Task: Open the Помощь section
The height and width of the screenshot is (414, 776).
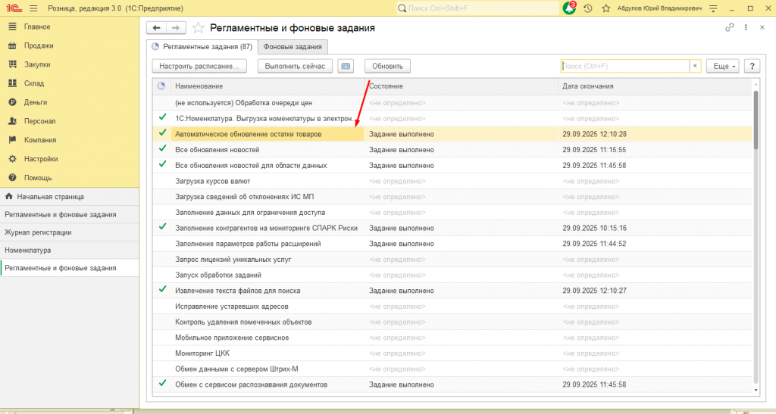Action: click(38, 177)
